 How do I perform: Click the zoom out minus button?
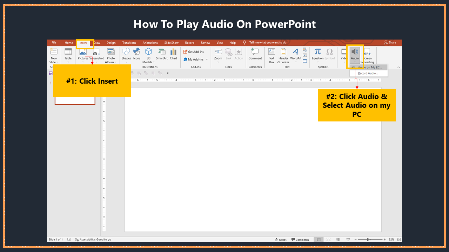(355, 239)
